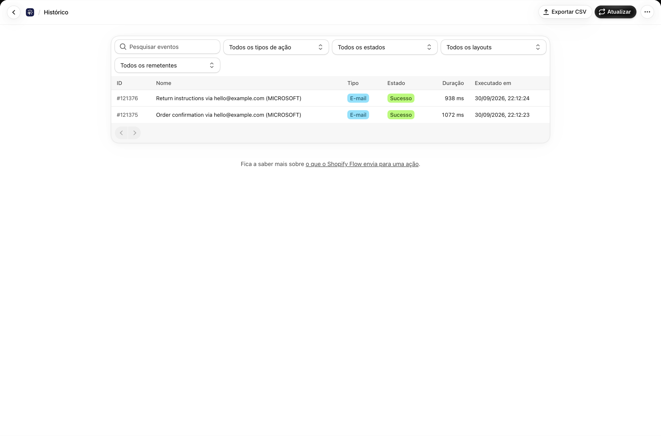Click event ID #121376
661x436 pixels.
pyautogui.click(x=127, y=98)
